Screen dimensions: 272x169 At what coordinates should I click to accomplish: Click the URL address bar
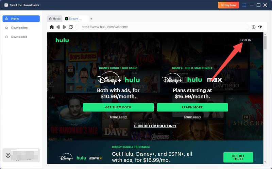point(163,27)
